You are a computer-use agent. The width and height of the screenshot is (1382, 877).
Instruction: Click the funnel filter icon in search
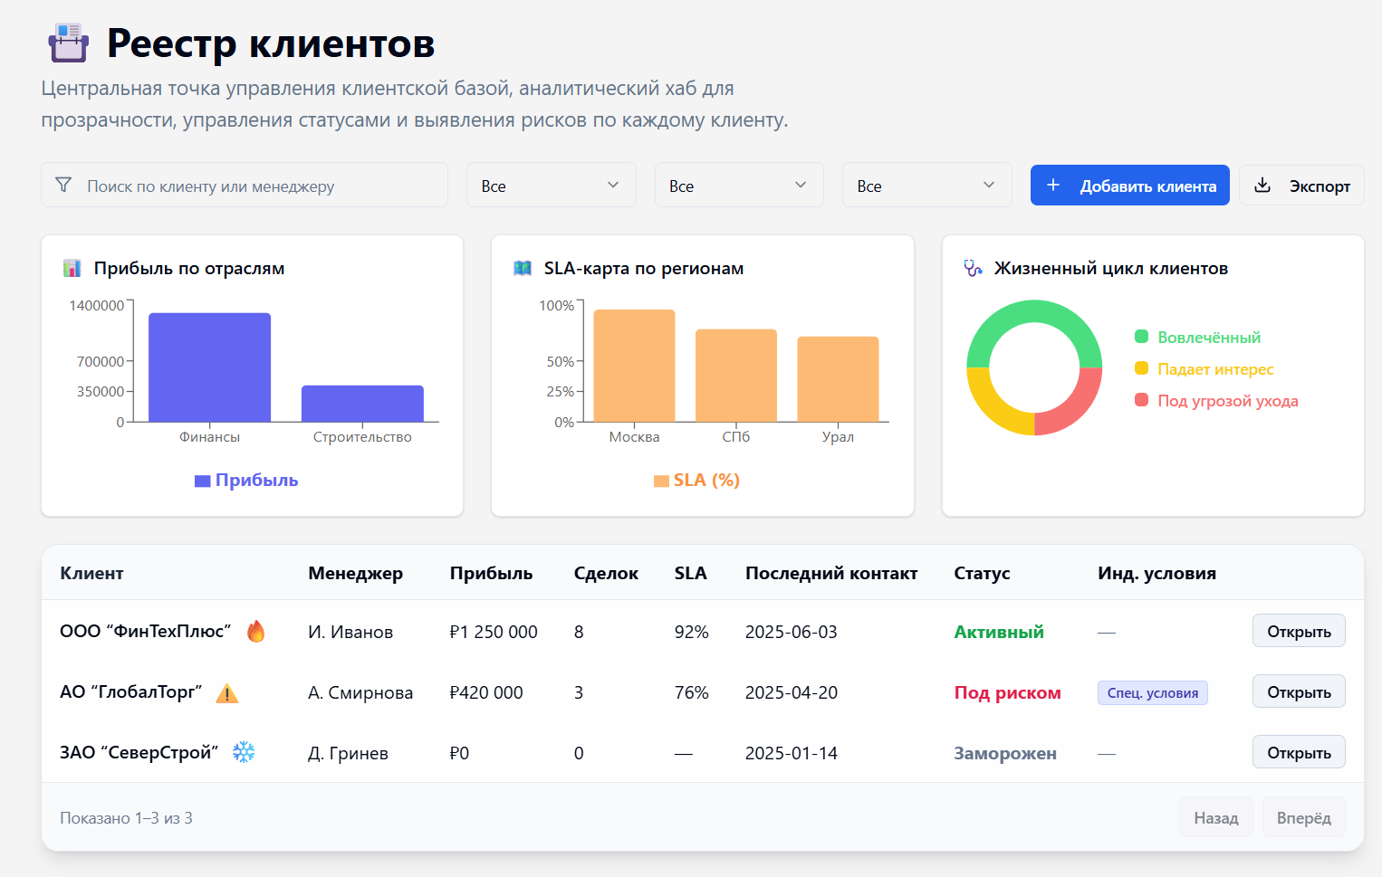[63, 185]
